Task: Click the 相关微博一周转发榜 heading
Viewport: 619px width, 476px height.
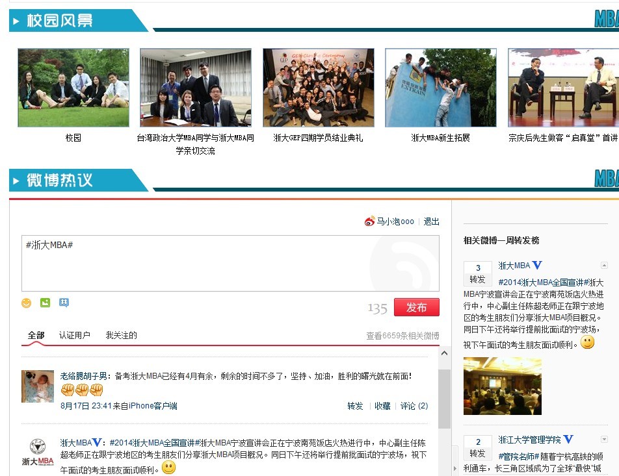Action: [x=501, y=240]
